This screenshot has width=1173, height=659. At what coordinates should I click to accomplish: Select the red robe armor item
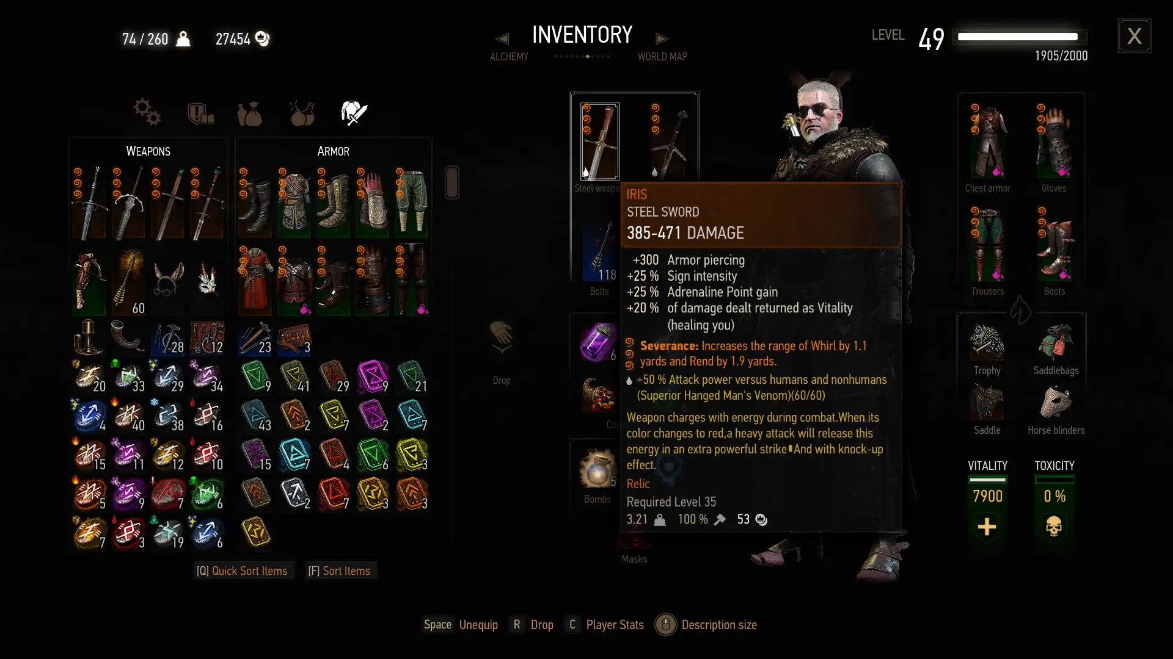coord(255,279)
